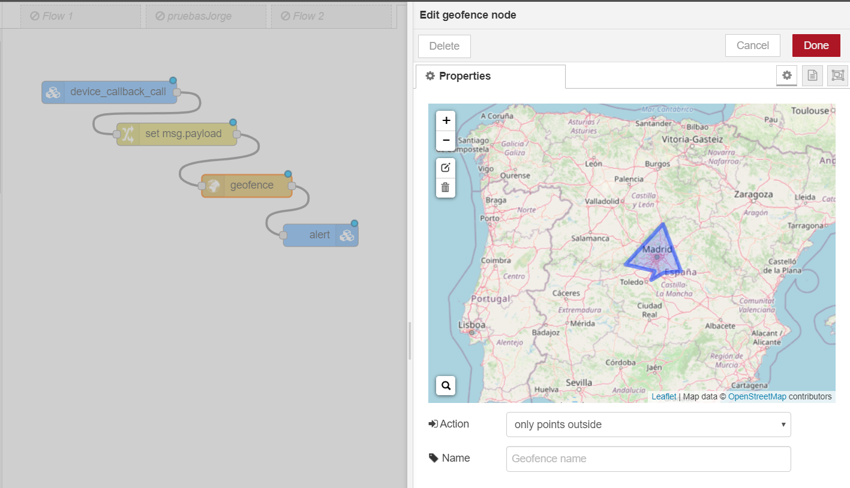
Task: Switch to the Flow 2 tab
Action: click(331, 16)
